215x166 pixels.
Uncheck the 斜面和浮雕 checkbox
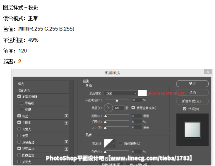[19, 96]
